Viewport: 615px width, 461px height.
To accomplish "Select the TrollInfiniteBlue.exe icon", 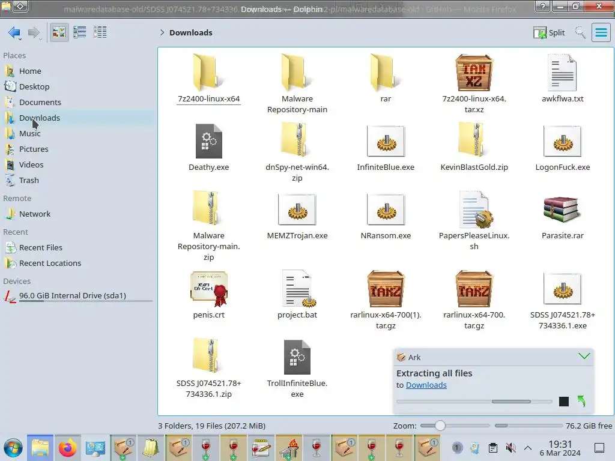I will [297, 357].
